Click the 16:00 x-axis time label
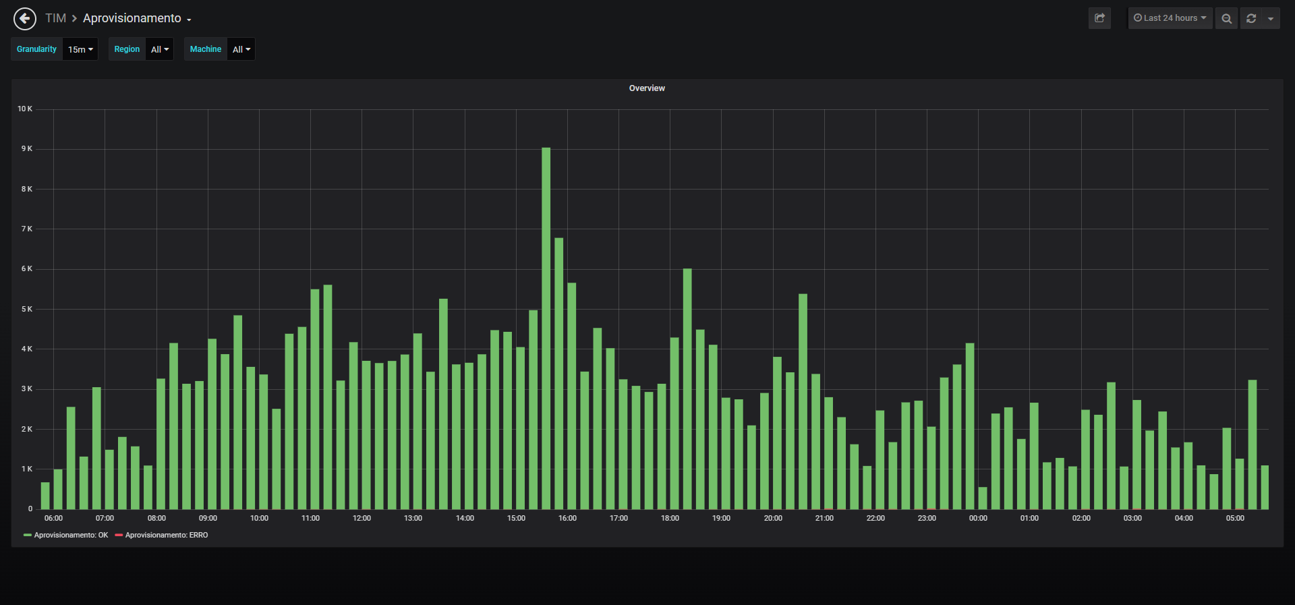 coord(567,518)
